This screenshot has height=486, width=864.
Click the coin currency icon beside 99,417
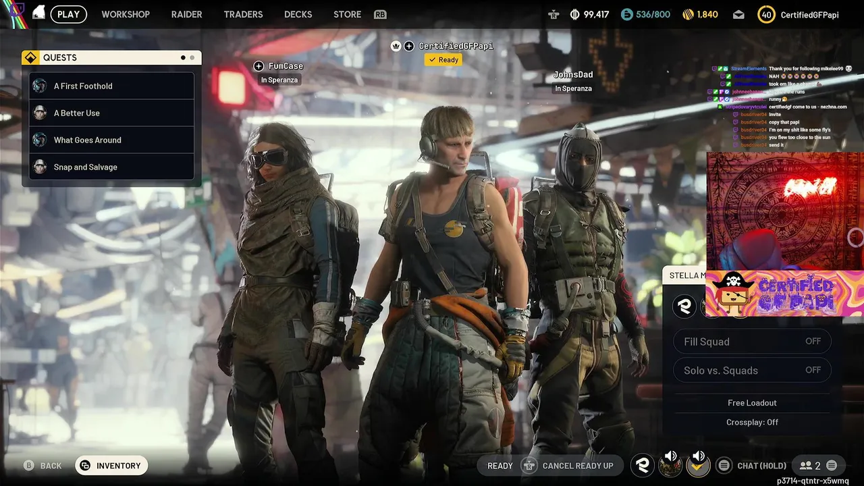[575, 14]
